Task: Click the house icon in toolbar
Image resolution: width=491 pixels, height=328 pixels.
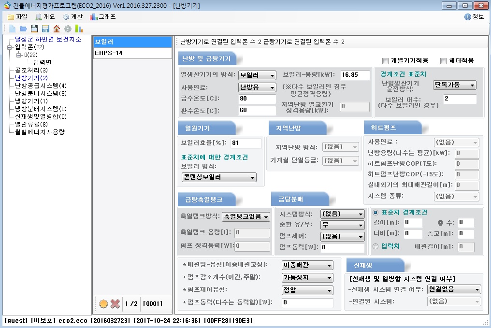Action: [57, 29]
